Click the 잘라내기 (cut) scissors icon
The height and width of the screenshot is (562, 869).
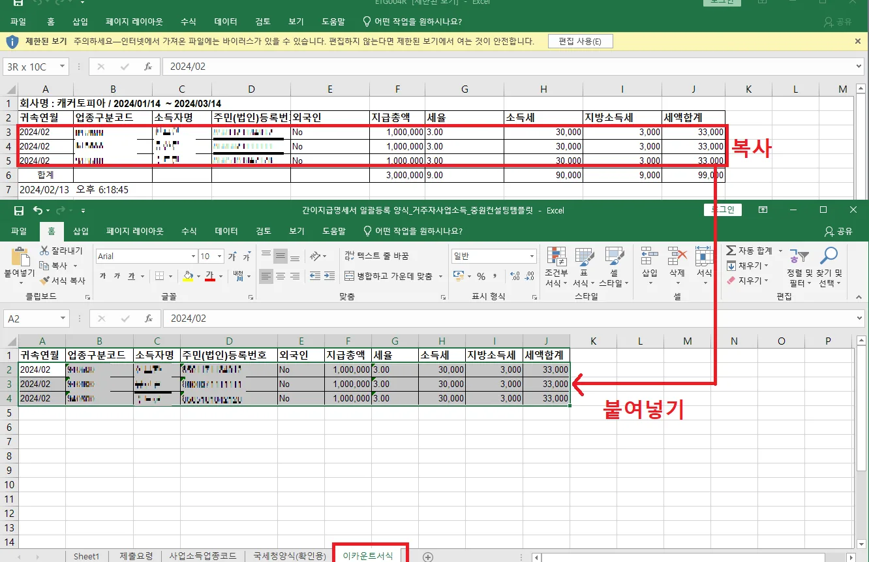[x=44, y=251]
